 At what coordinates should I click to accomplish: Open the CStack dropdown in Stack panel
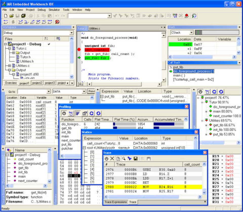coord(191,33)
